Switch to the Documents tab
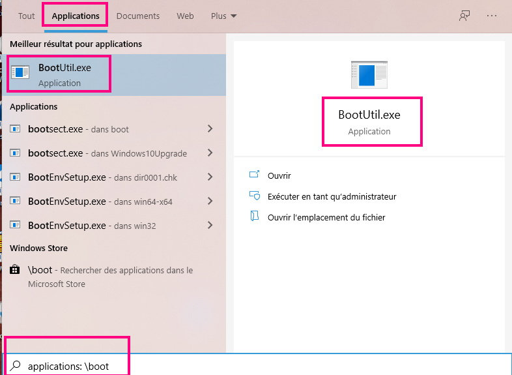Viewport: 512px width, 375px height. point(137,16)
